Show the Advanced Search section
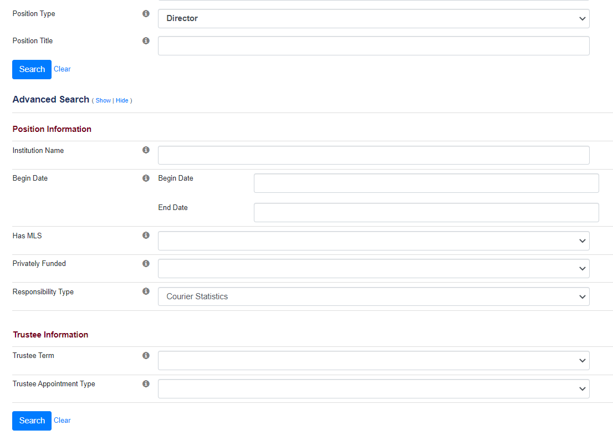Viewport: 613px width, 440px height. coord(103,100)
